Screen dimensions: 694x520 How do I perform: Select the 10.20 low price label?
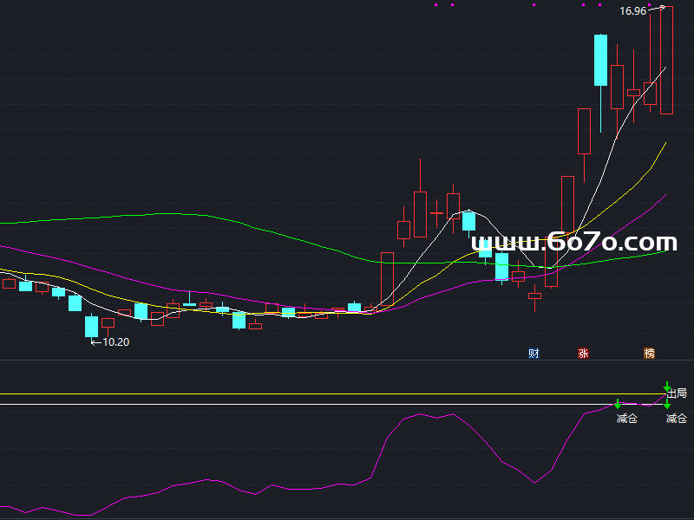[116, 342]
